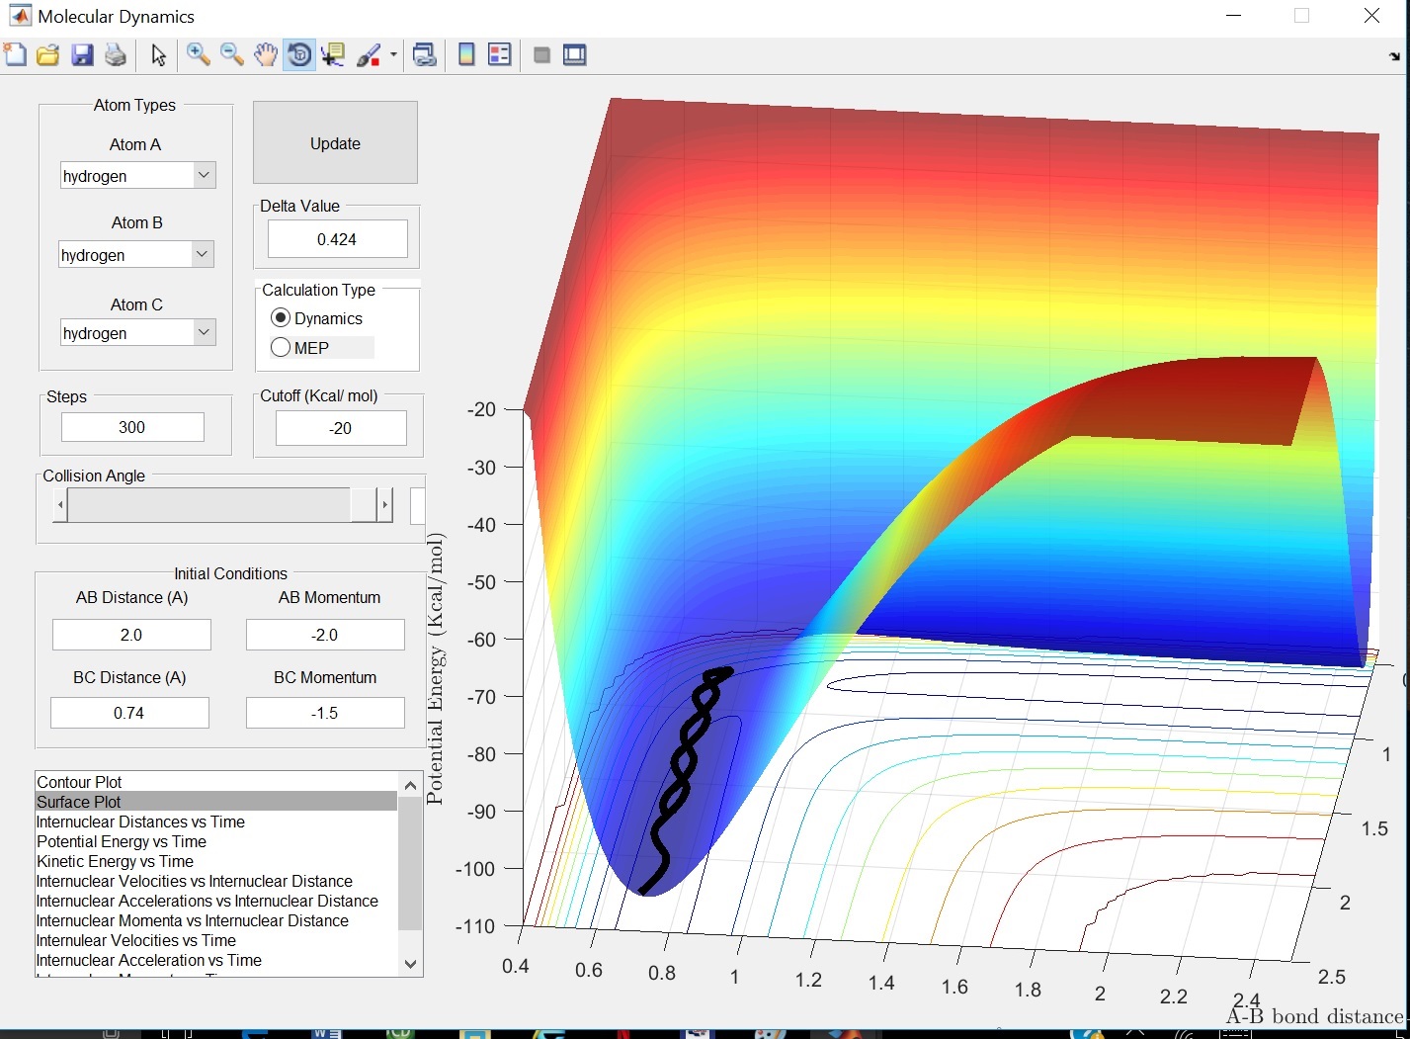The image size is (1410, 1039).
Task: Select the Zoom In magnifier tool
Action: [x=198, y=55]
